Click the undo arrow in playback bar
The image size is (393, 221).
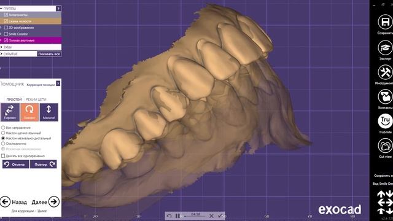(x=169, y=215)
